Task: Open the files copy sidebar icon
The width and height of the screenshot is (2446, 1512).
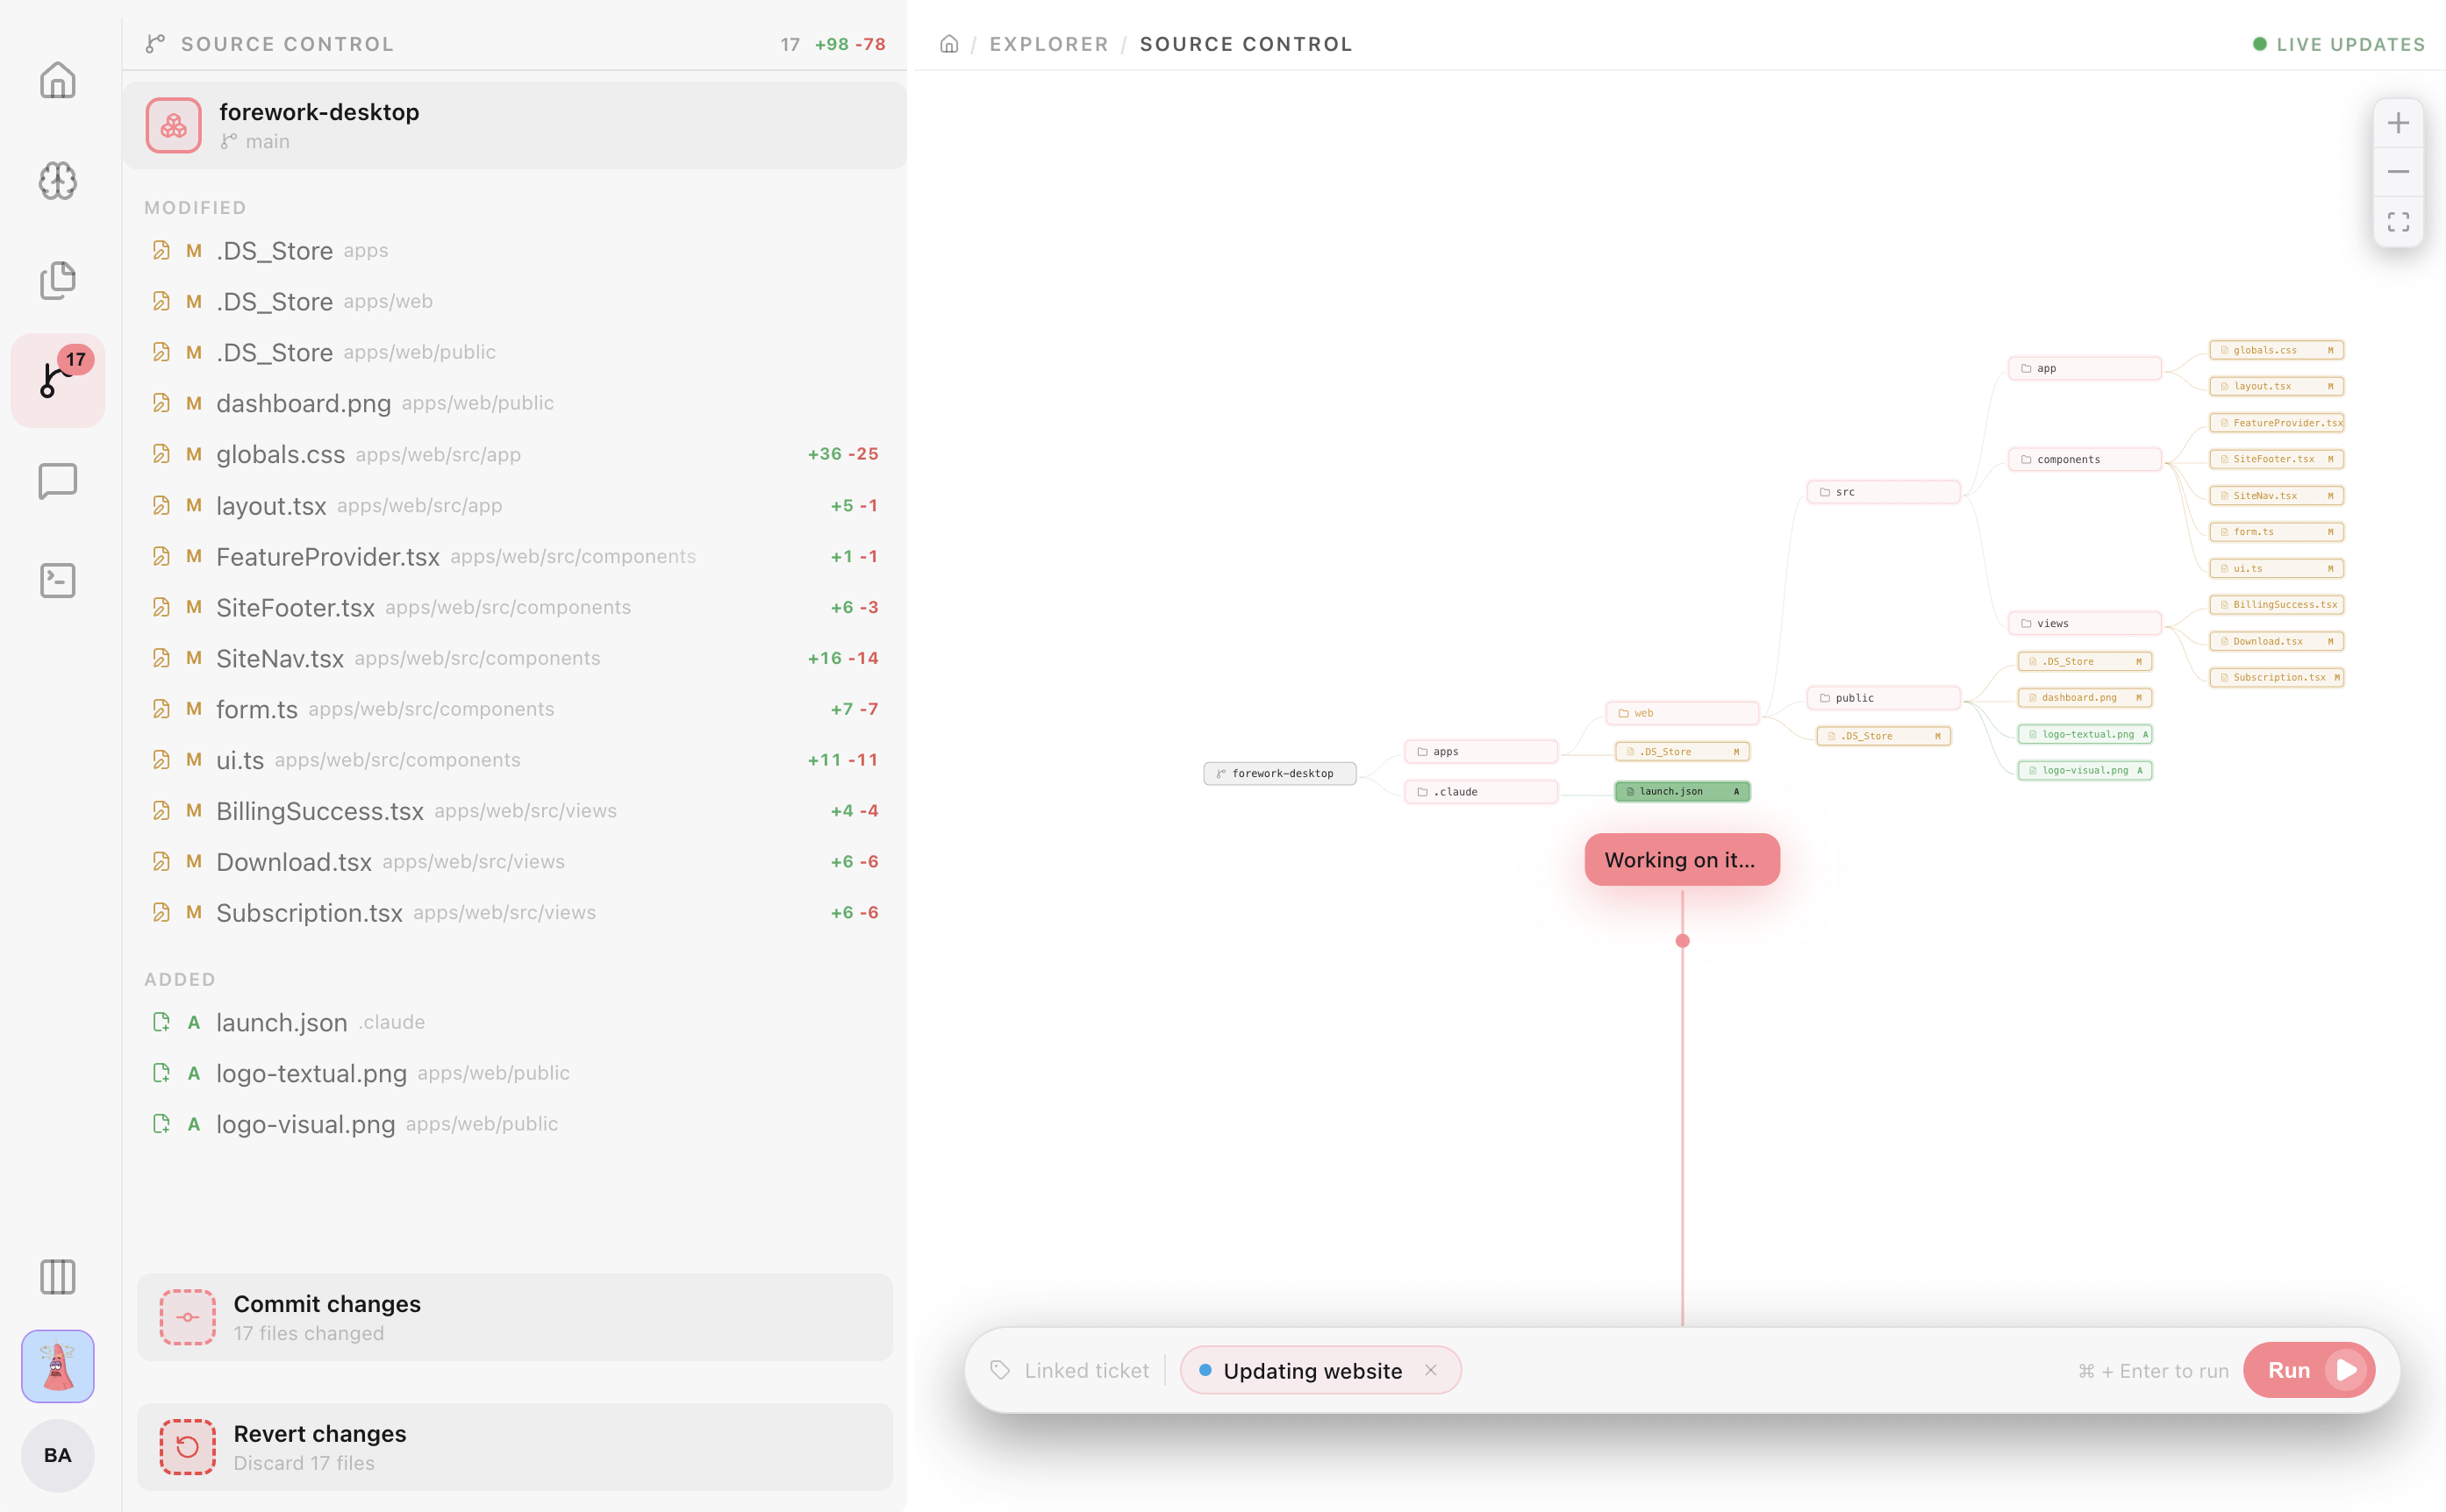Action: (57, 281)
